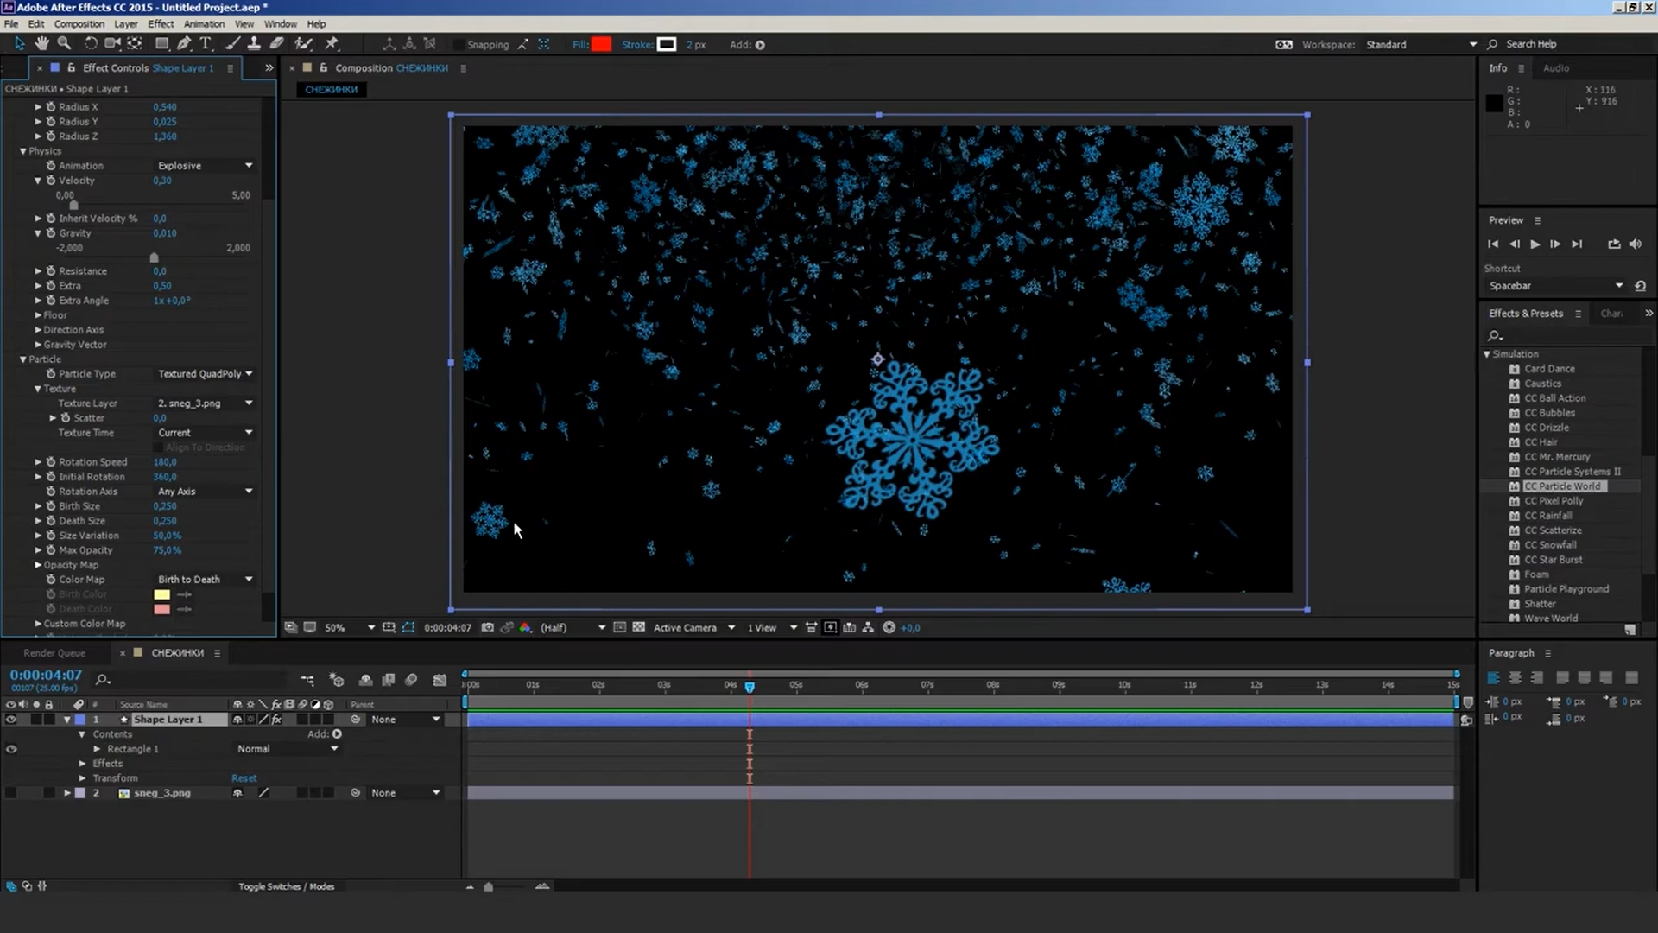Expand the sneg_3.png layer in the timeline
The image size is (1658, 933).
[67, 793]
